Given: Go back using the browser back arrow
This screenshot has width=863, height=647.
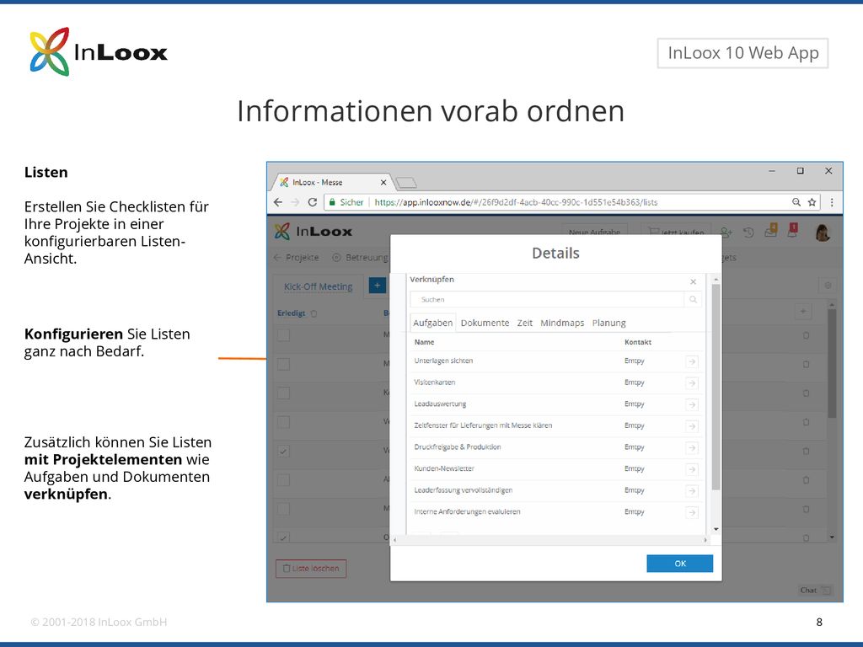Looking at the screenshot, I should [278, 202].
